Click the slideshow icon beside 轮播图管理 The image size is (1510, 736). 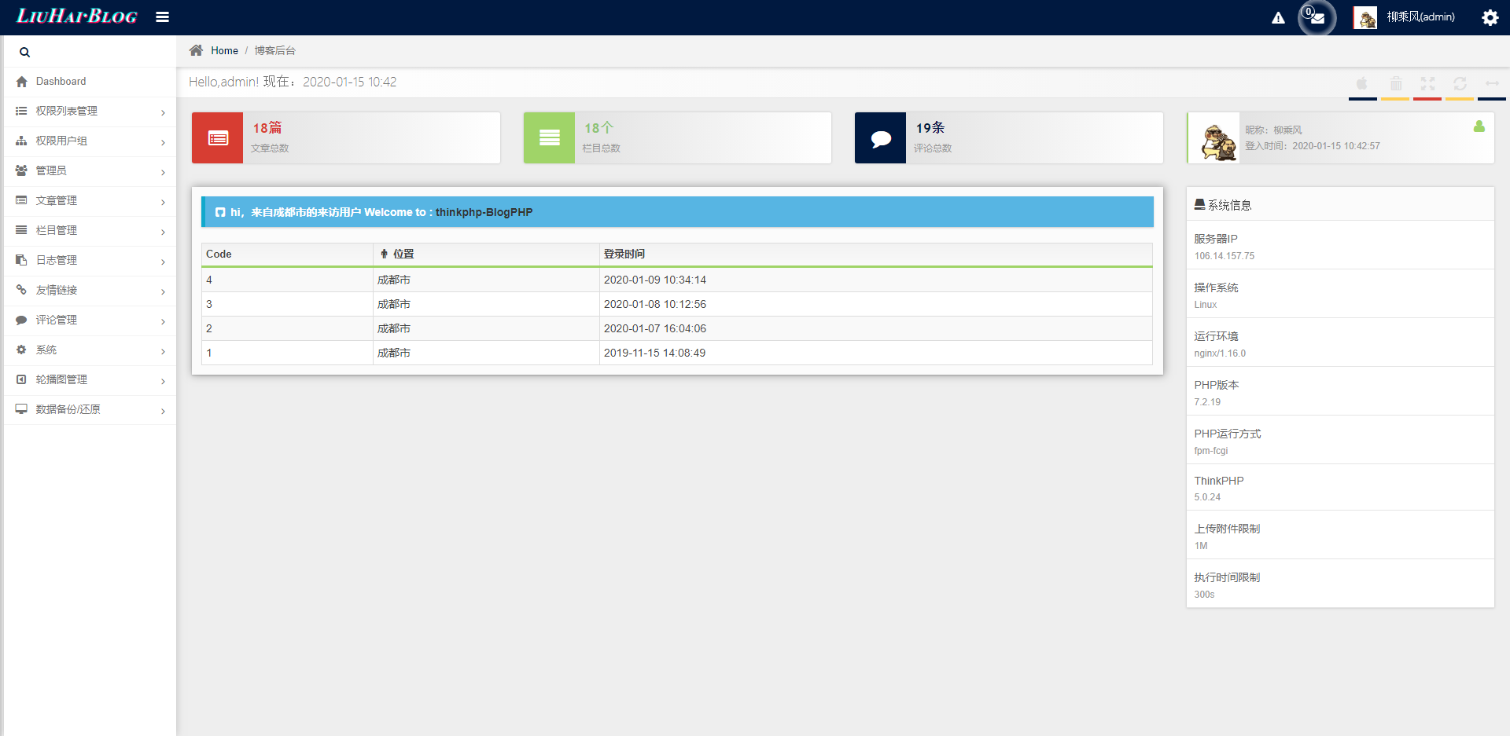[21, 380]
